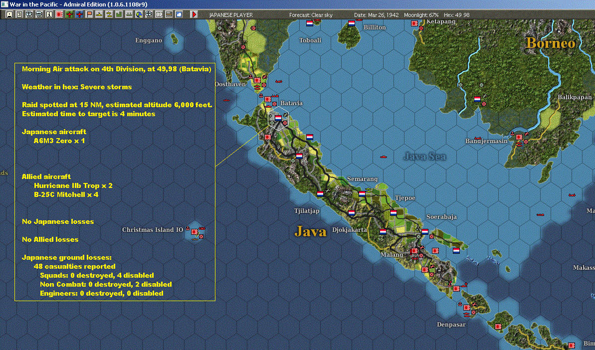Click 'Weather in hex: Severe storms' line
The image size is (595, 350).
[x=77, y=87]
